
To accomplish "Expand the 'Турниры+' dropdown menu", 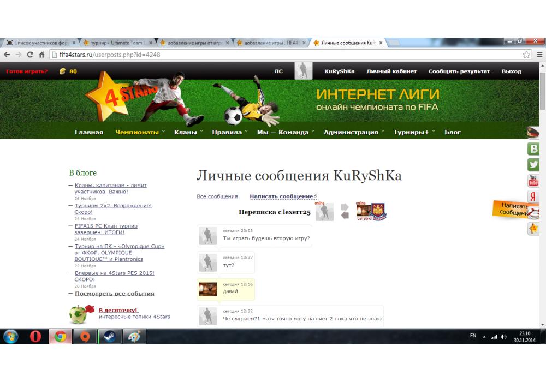I will (413, 132).
